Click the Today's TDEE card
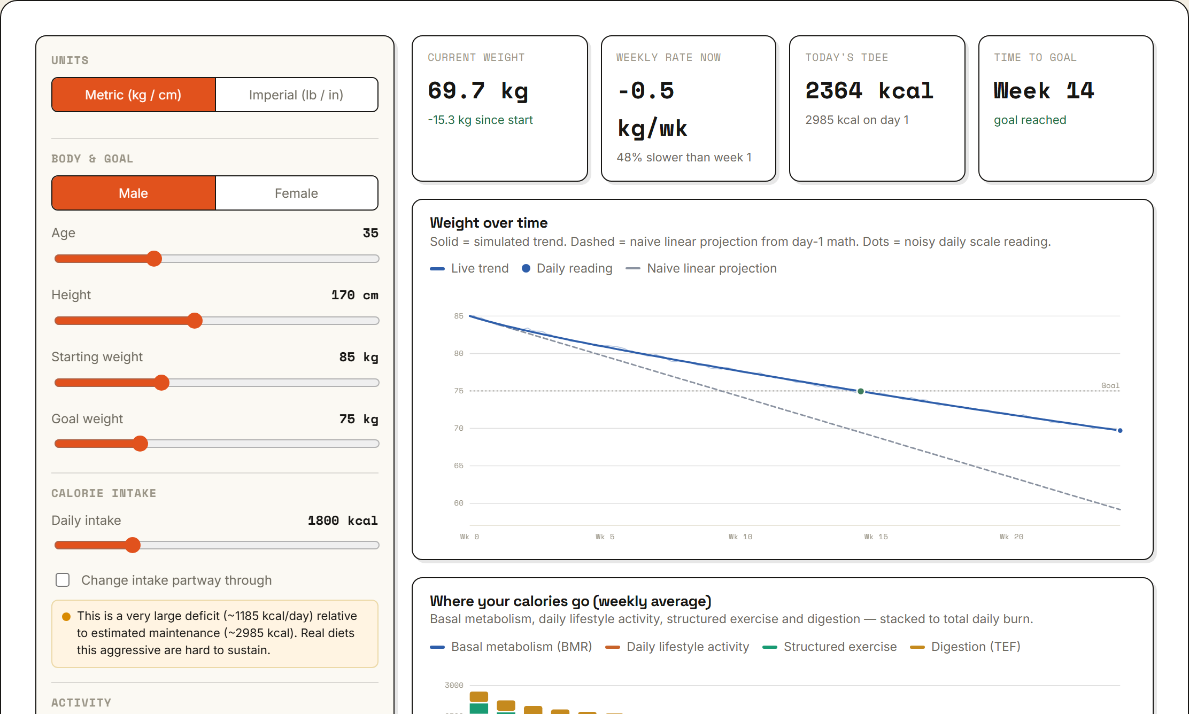 click(x=877, y=108)
